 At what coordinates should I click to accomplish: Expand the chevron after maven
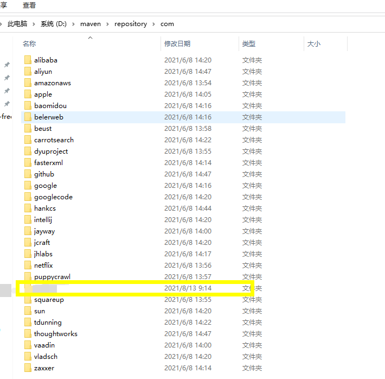107,24
